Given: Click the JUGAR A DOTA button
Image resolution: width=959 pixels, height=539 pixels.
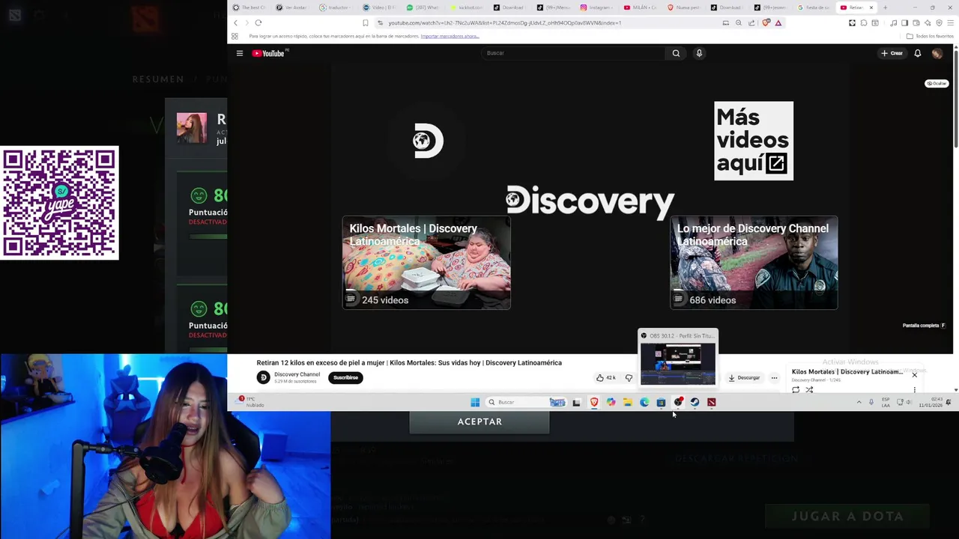Looking at the screenshot, I should point(847,516).
